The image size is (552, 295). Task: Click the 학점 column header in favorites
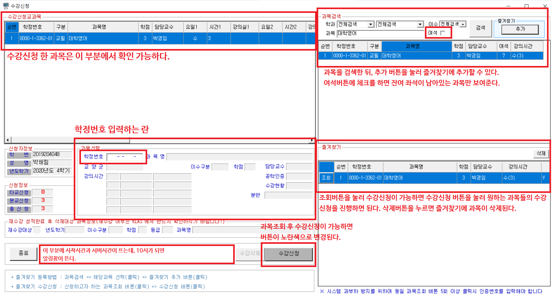tap(463, 167)
